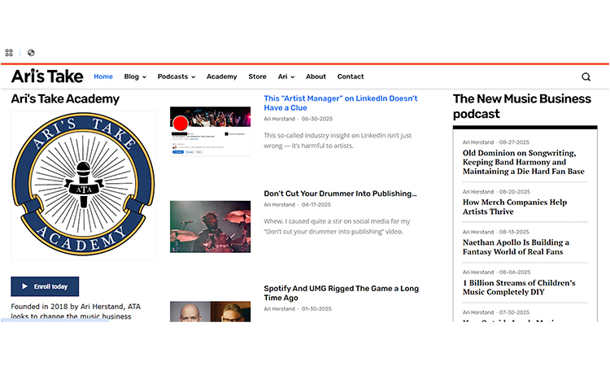The height and width of the screenshot is (366, 610).
Task: Expand the Ari dropdown menu
Action: click(286, 76)
